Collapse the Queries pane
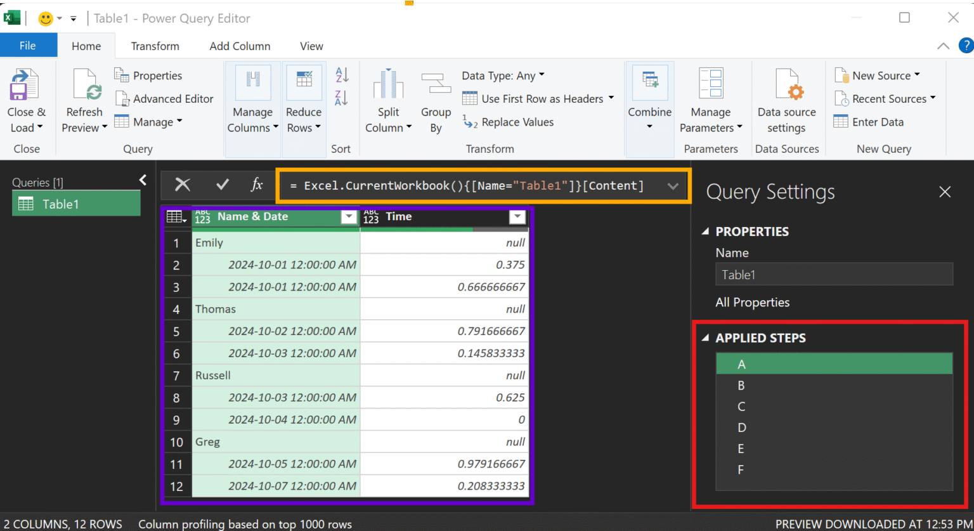 [143, 180]
